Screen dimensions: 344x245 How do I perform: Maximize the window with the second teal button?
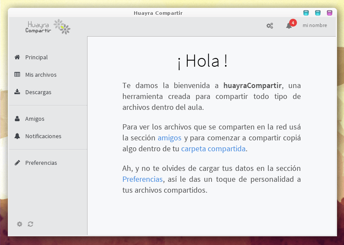pos(318,13)
